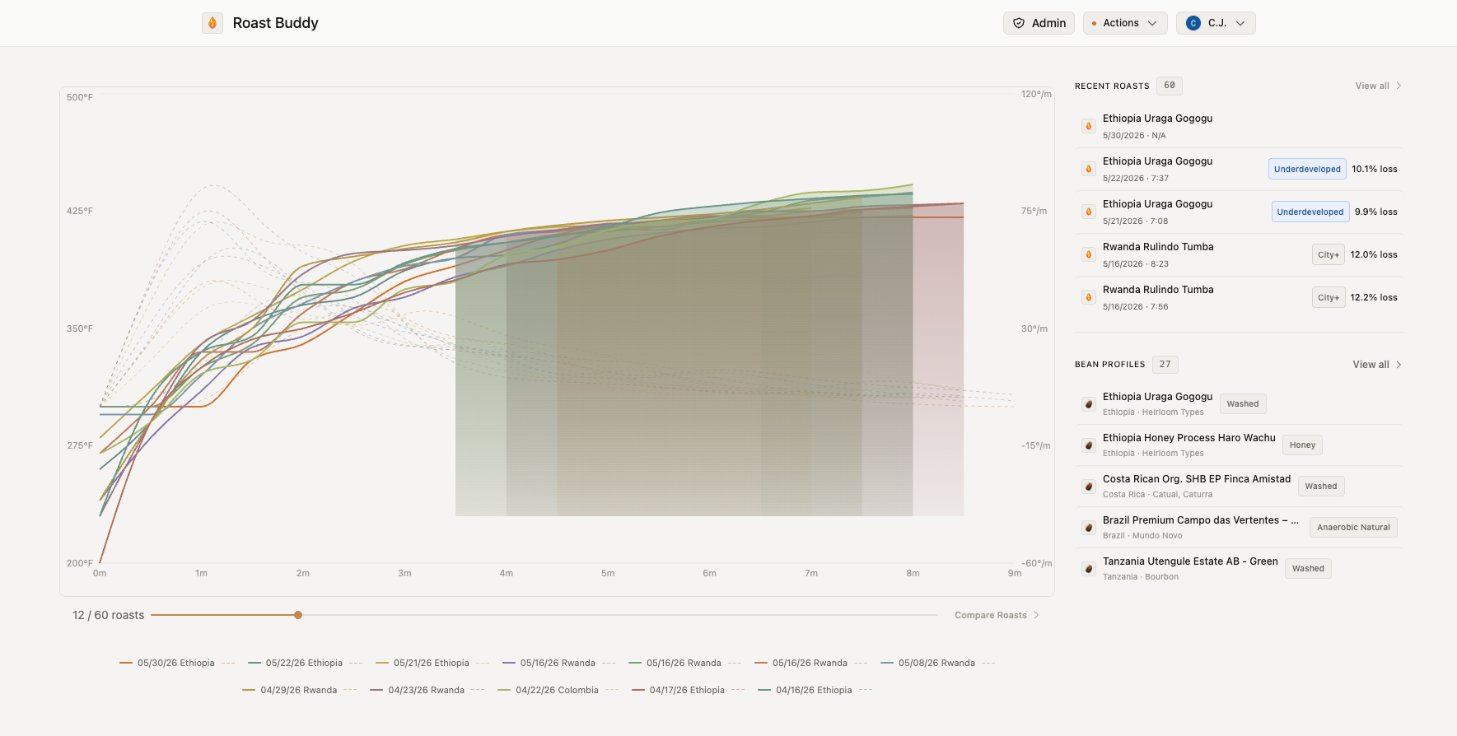
Task: Open the Actions dropdown menu
Action: (x=1124, y=23)
